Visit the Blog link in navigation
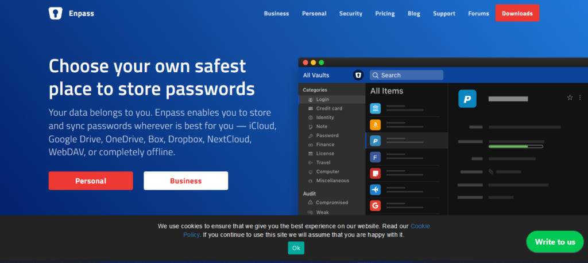The image size is (588, 263). (x=414, y=14)
